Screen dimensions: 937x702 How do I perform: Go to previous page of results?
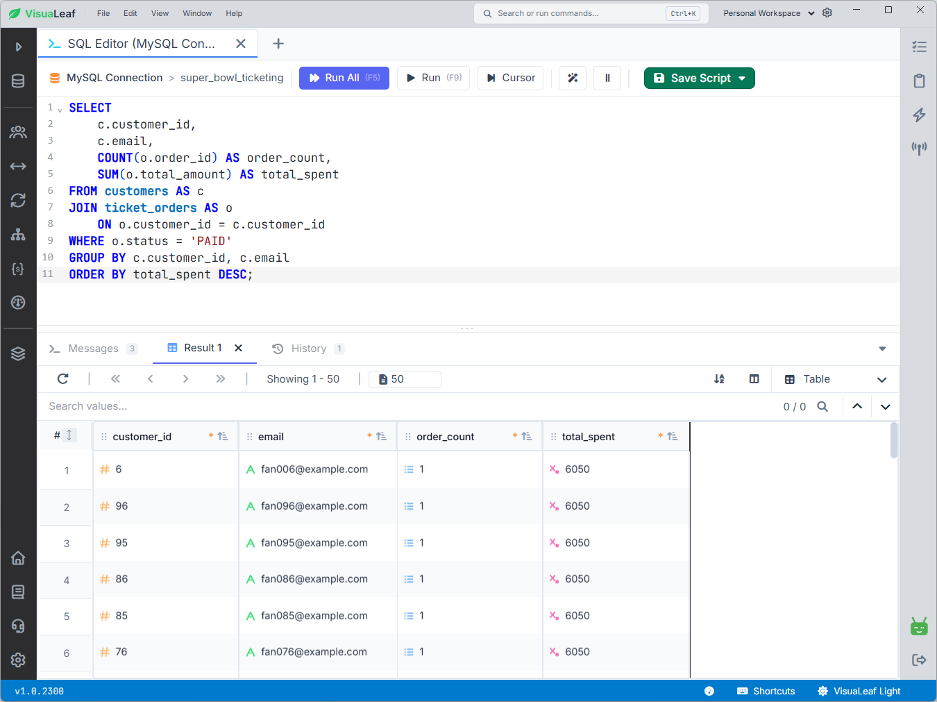(x=150, y=378)
